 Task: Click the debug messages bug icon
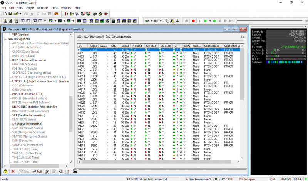pyautogui.click(x=172, y=21)
